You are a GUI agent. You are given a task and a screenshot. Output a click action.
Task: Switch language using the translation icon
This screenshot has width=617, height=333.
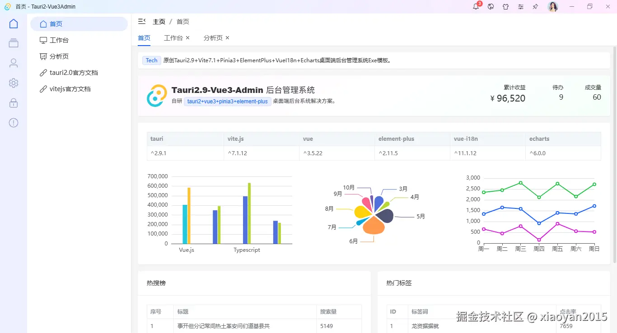491,7
